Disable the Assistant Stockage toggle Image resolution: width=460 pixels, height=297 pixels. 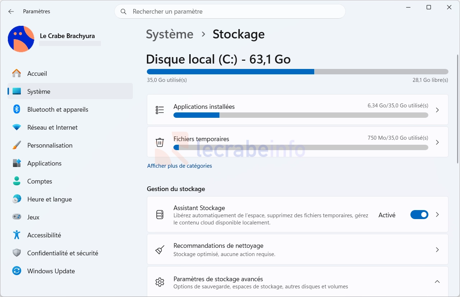pos(419,215)
